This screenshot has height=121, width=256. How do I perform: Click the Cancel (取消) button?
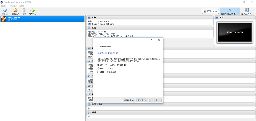click(156, 100)
